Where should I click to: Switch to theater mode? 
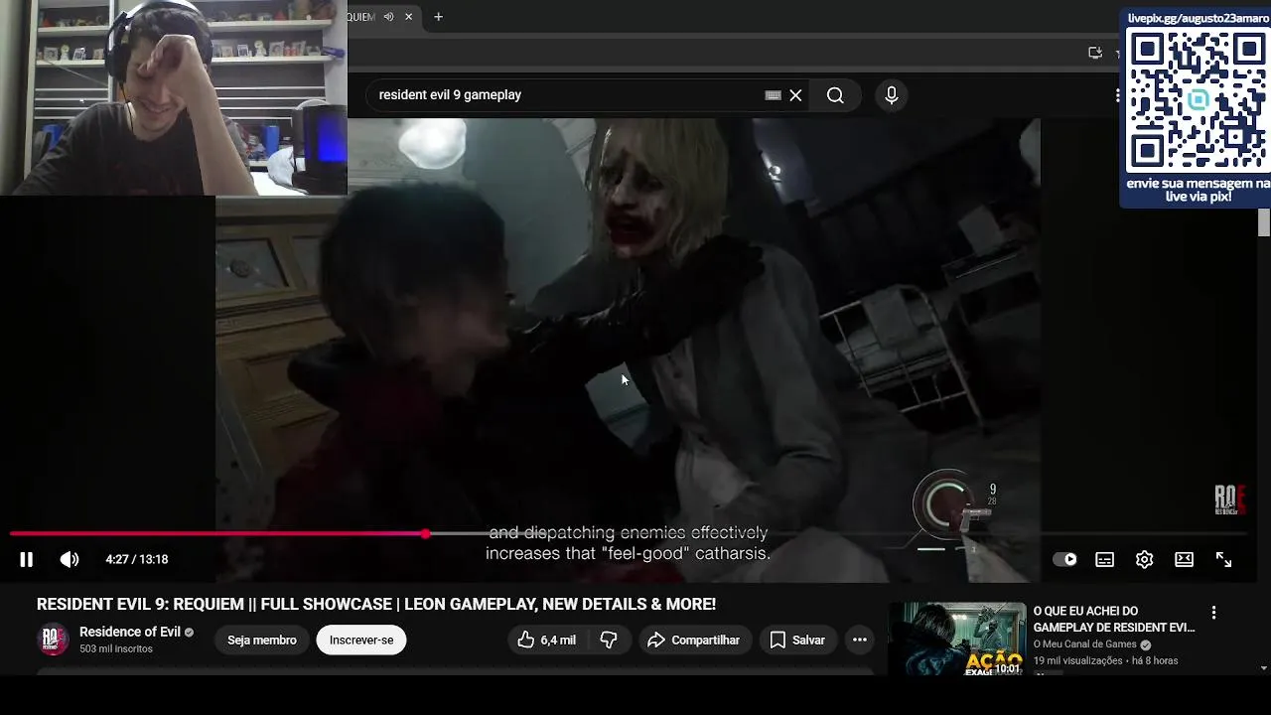pyautogui.click(x=1184, y=560)
